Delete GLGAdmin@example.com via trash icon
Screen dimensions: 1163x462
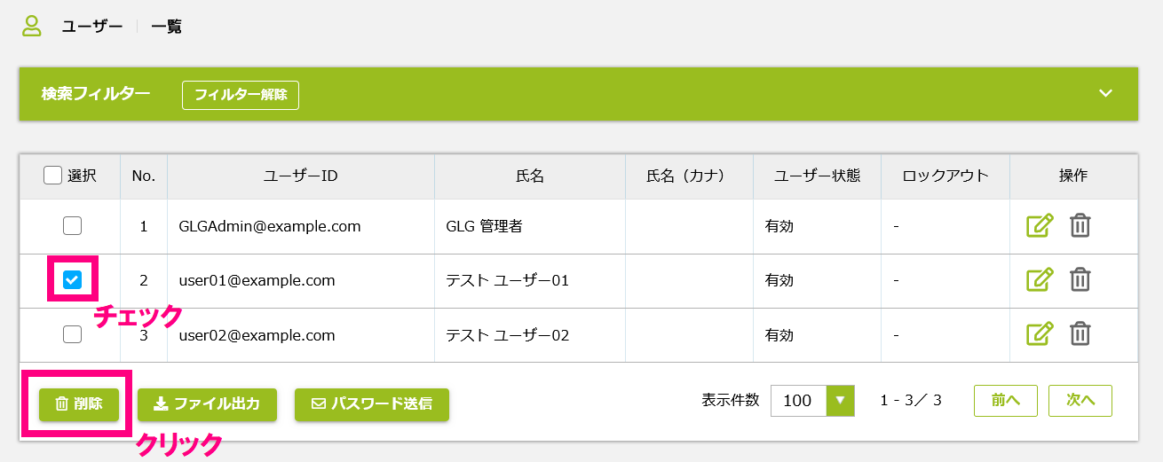1080,226
